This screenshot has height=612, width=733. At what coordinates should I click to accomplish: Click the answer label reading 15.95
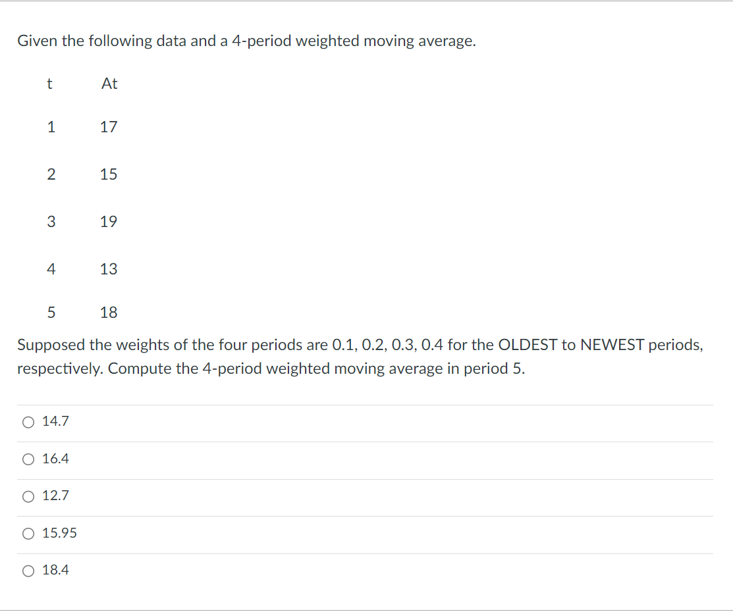pyautogui.click(x=59, y=533)
